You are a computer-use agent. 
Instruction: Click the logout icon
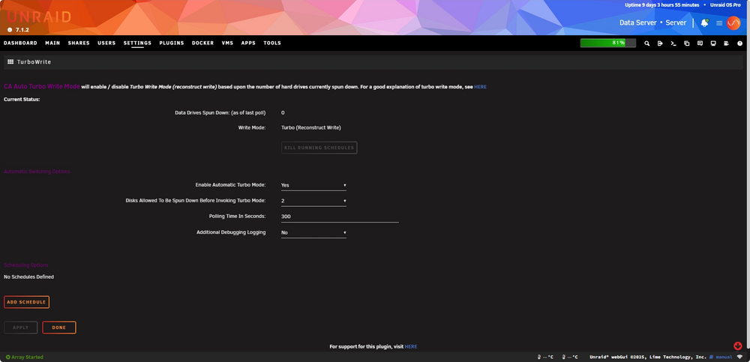point(660,43)
